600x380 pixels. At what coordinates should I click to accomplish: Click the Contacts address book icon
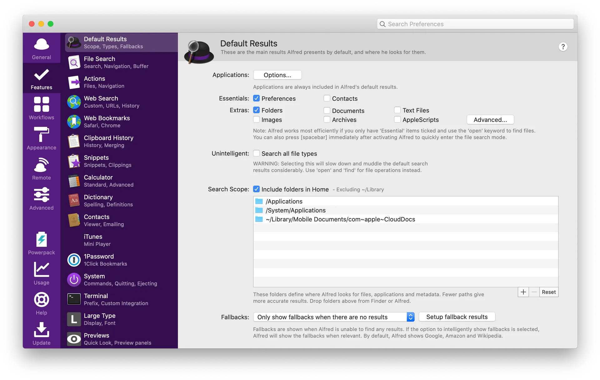[74, 220]
